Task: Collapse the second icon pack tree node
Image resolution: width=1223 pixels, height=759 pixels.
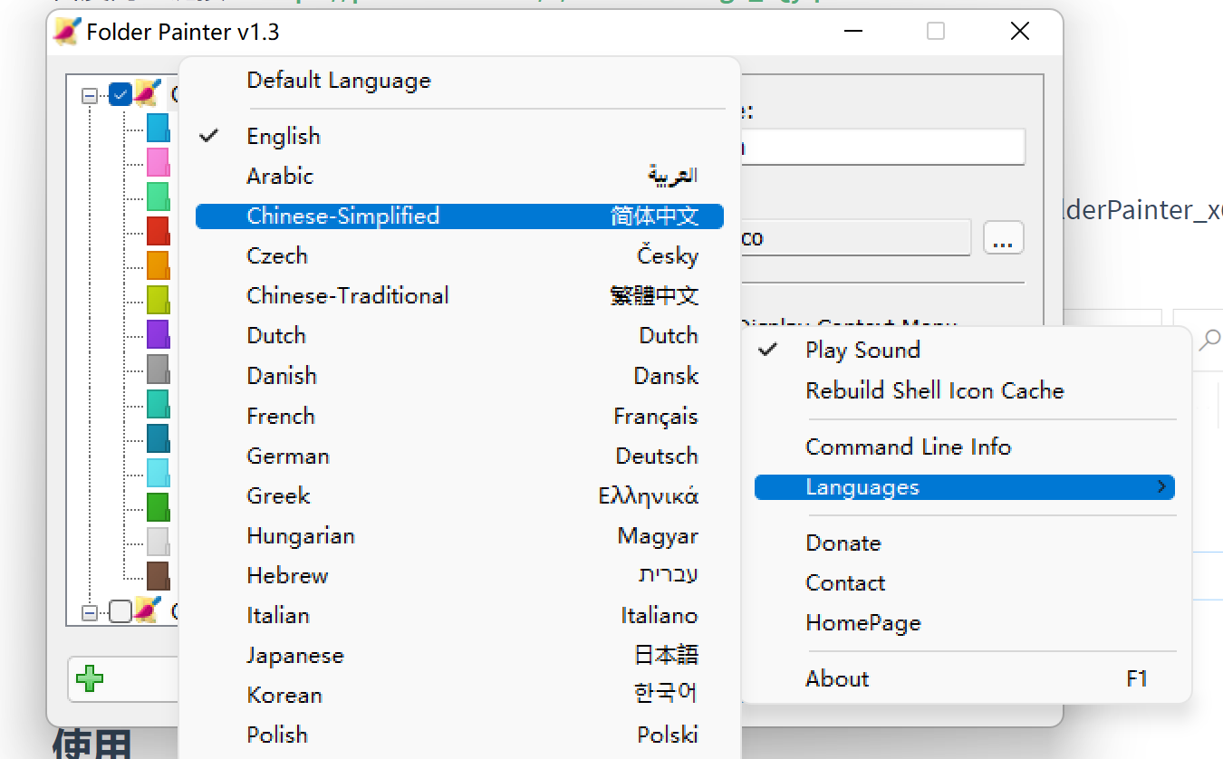Action: pos(89,613)
